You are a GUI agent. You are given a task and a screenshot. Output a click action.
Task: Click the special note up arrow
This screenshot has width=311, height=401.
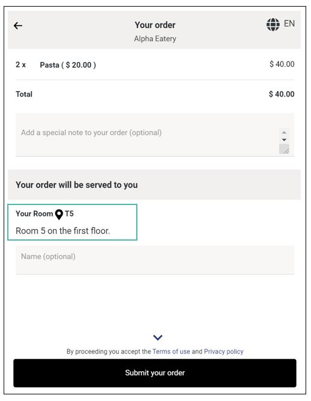pos(284,133)
